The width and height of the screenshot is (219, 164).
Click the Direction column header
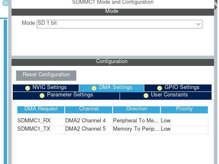pos(137,110)
